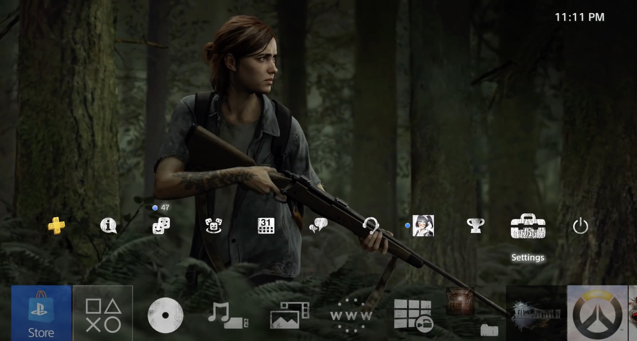The image size is (637, 341).
Task: Open the Trophies cup icon
Action: click(475, 226)
